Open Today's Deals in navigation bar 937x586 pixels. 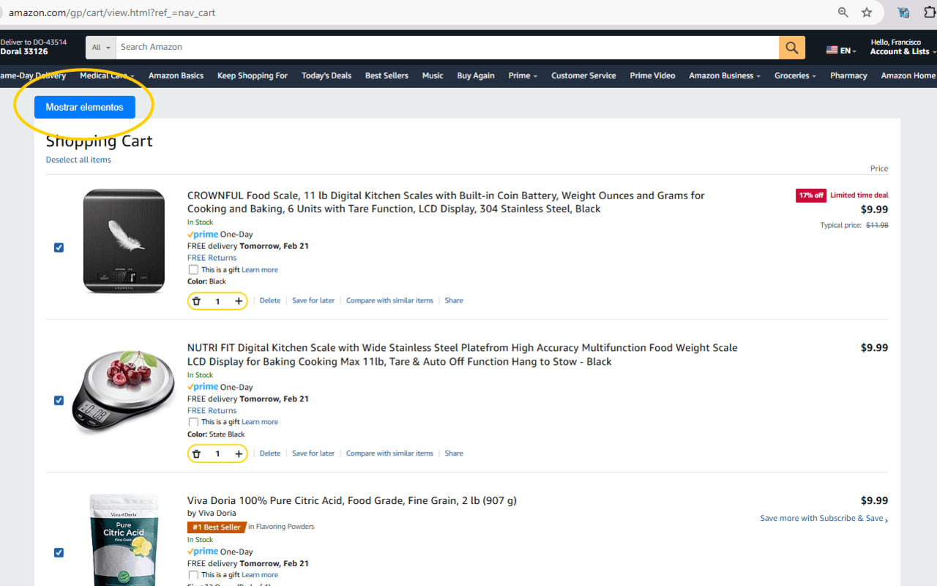(326, 75)
